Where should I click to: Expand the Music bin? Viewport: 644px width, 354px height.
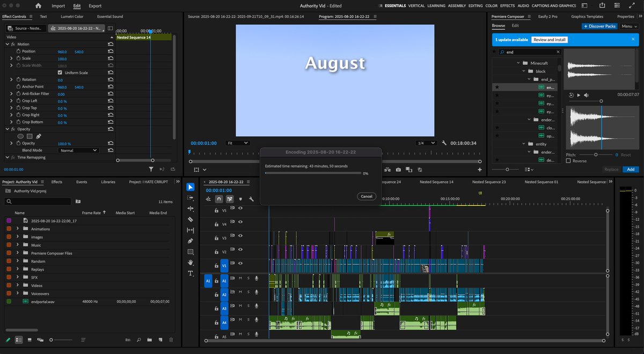(18, 245)
